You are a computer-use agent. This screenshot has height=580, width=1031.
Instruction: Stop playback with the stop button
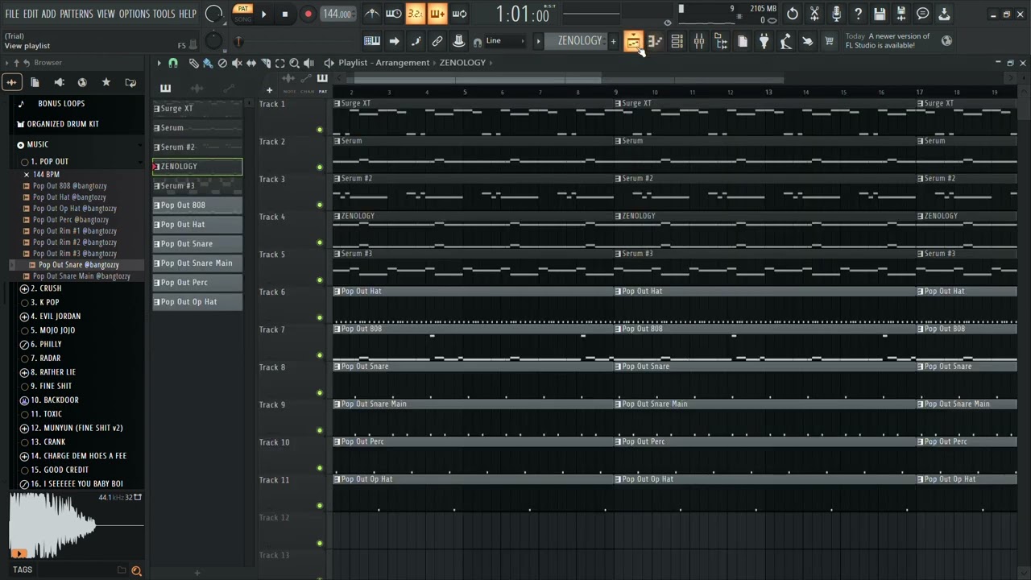pos(285,14)
